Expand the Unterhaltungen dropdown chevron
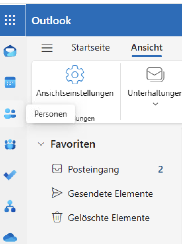 point(155,104)
